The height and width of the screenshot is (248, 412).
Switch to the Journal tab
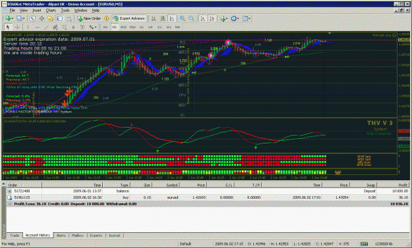[114, 236]
